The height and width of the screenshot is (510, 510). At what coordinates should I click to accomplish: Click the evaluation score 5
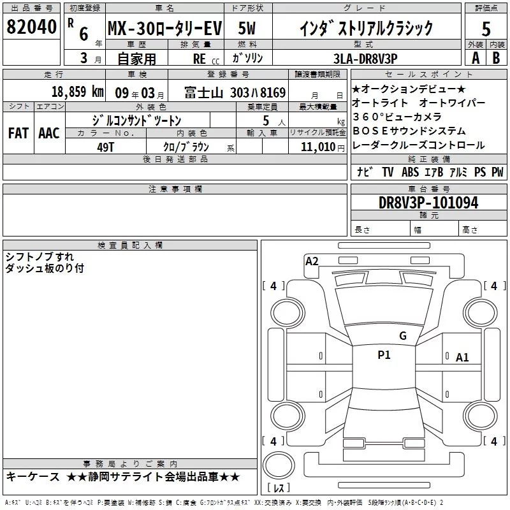coord(486,29)
